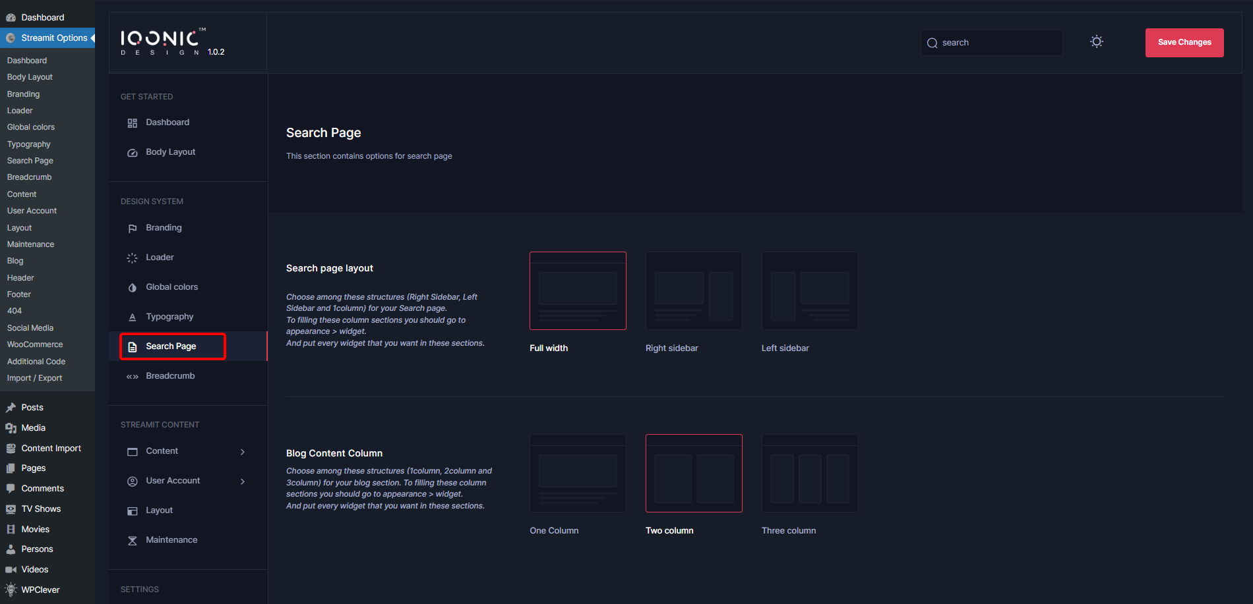1253x604 pixels.
Task: Click the Media icon in WordPress menu
Action: point(11,428)
